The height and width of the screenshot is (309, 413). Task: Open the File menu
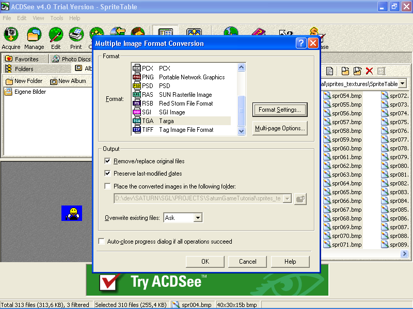(7, 18)
